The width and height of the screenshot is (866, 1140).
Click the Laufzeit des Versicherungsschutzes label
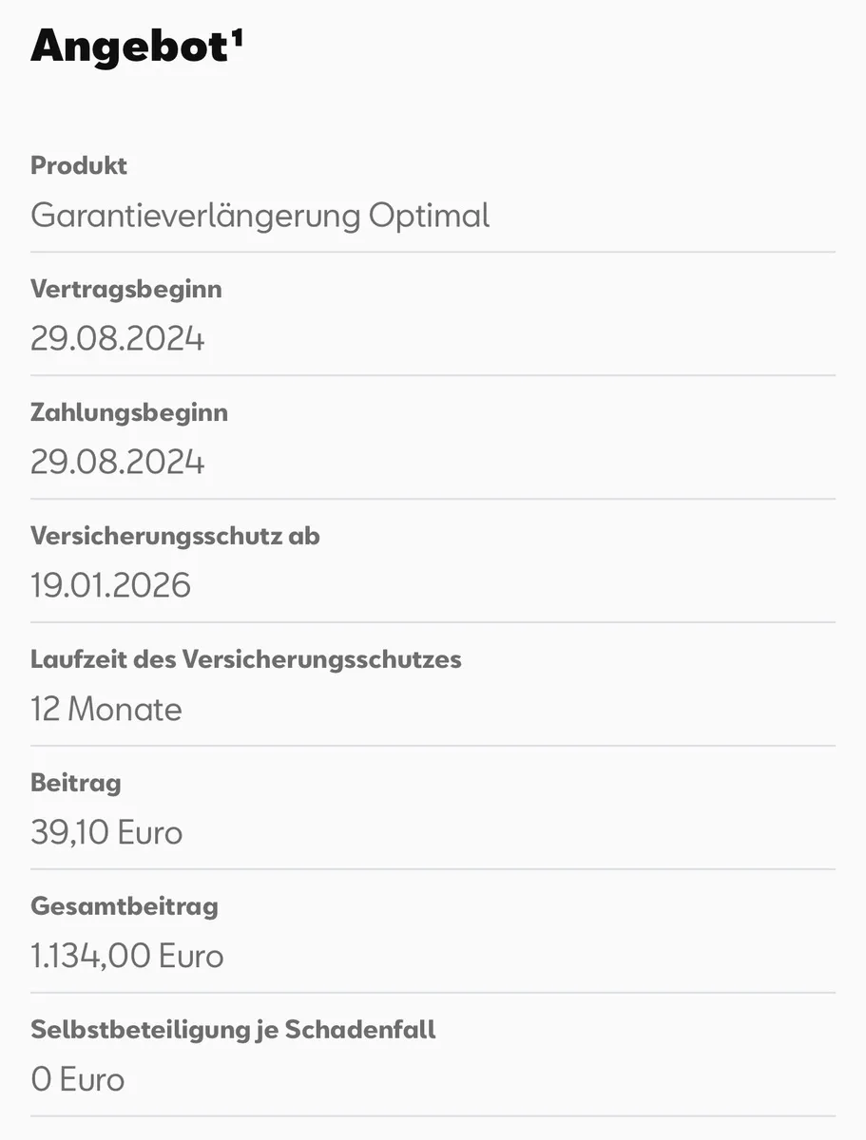(x=245, y=659)
